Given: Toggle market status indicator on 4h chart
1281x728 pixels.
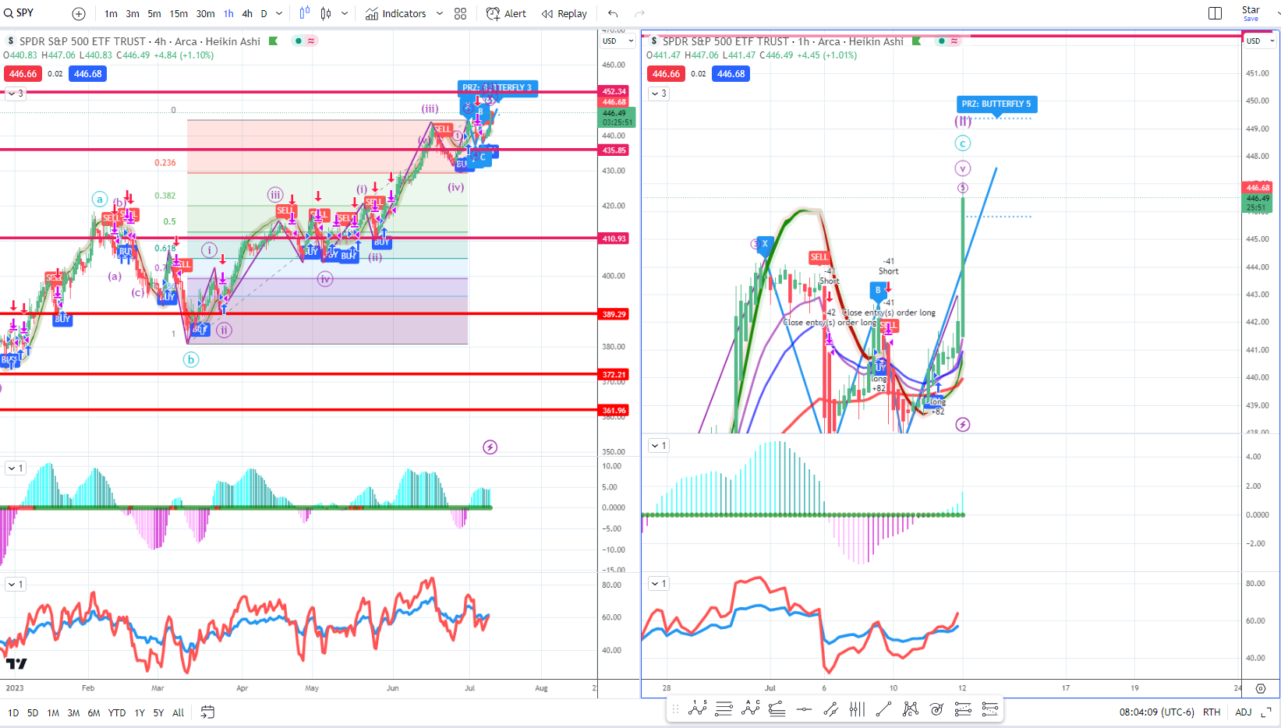Looking at the screenshot, I should (x=298, y=41).
